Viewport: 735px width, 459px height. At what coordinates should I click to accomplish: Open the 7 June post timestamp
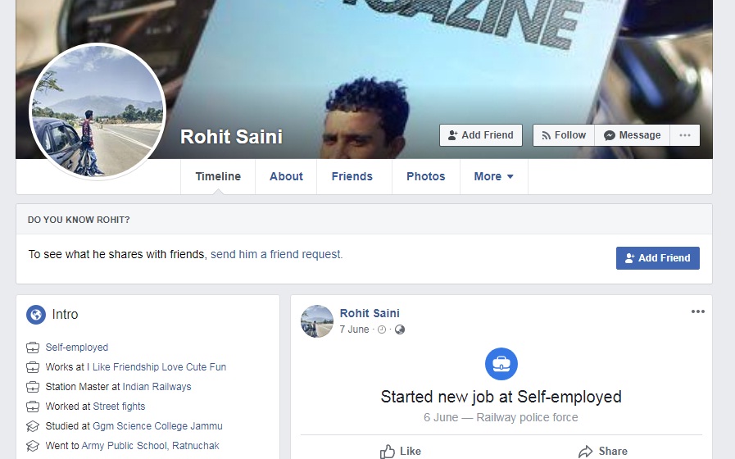[354, 329]
